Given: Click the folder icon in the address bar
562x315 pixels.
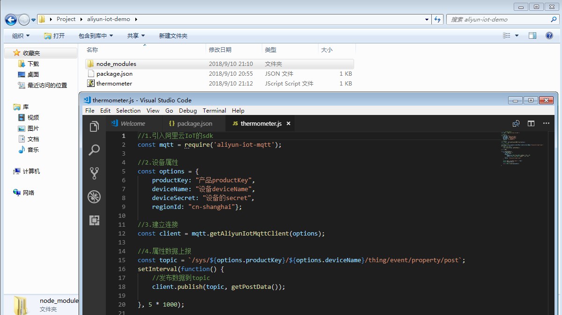Looking at the screenshot, I should pyautogui.click(x=42, y=19).
